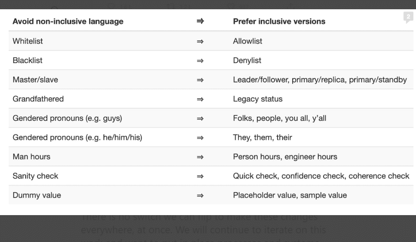The width and height of the screenshot is (416, 242).
Task: Click 'Person hours, engineer hours' text
Action: [x=285, y=157]
